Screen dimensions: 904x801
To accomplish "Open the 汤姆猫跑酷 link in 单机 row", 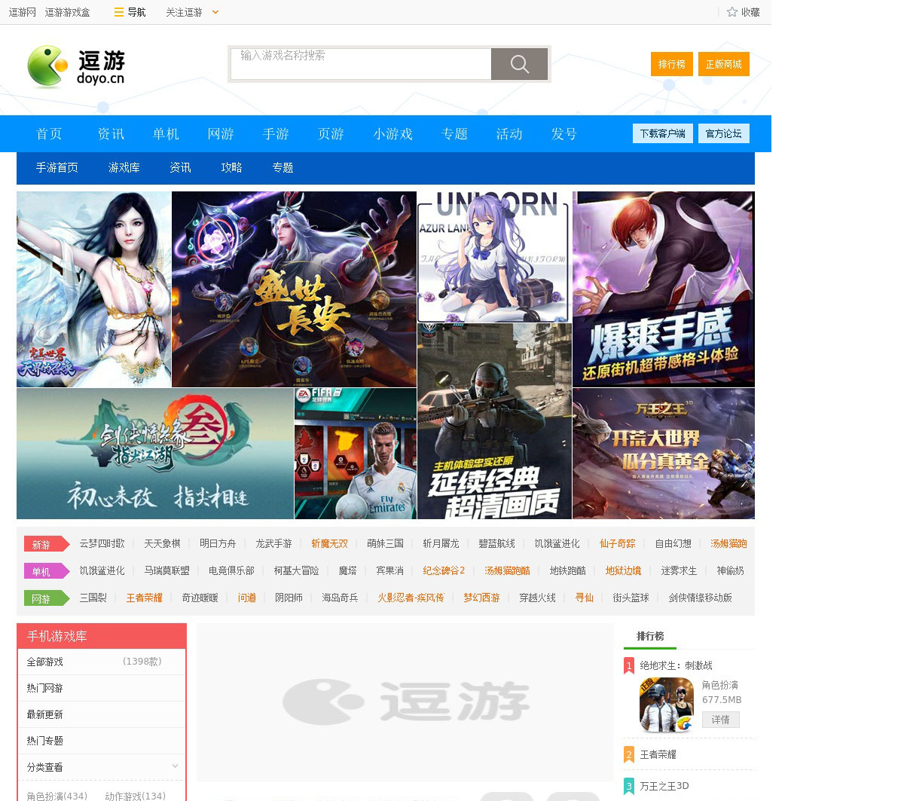I will 507,570.
